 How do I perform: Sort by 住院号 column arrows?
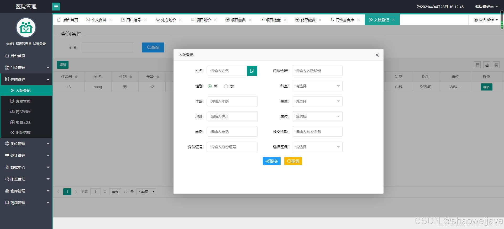click(x=76, y=77)
